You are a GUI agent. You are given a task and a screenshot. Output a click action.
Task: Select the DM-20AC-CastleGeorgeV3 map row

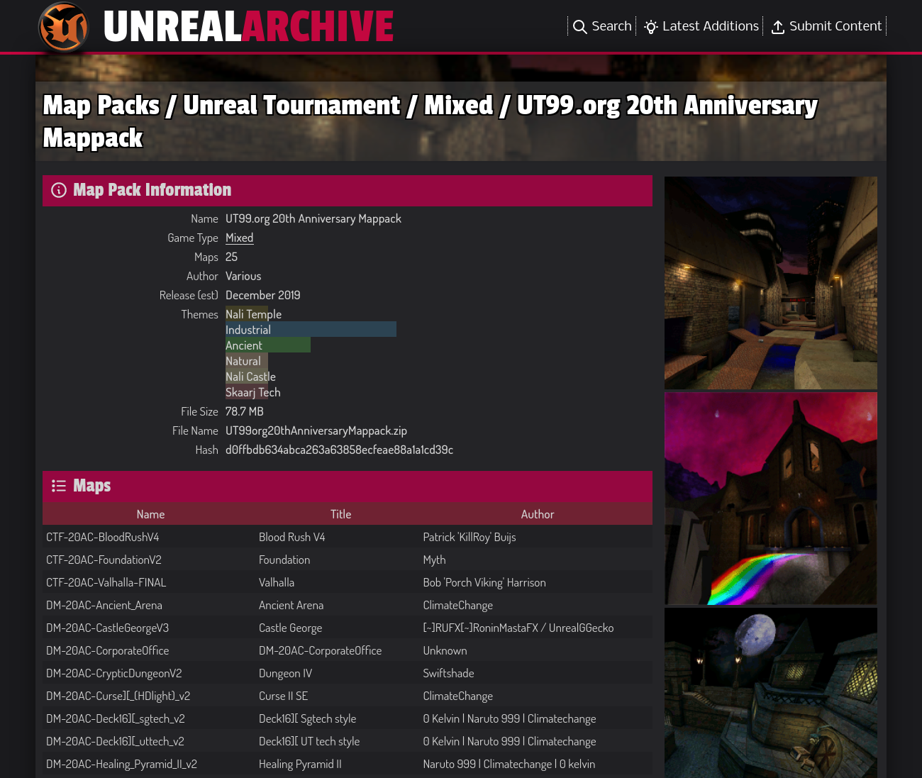coord(107,628)
